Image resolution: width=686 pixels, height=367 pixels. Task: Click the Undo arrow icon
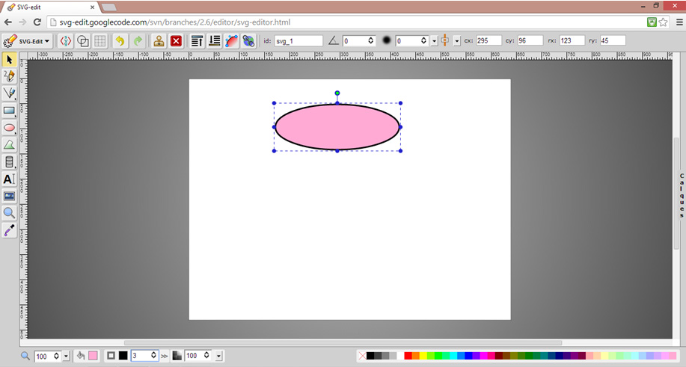point(120,41)
